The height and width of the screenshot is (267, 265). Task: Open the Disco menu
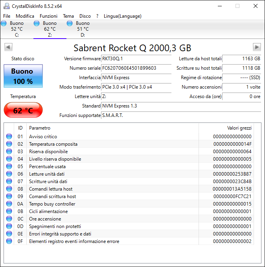coord(85,16)
